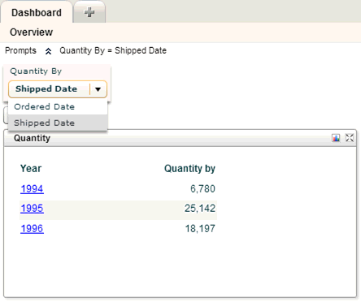
Task: Click the Quantity By = Shipped Date summary text
Action: [x=113, y=50]
